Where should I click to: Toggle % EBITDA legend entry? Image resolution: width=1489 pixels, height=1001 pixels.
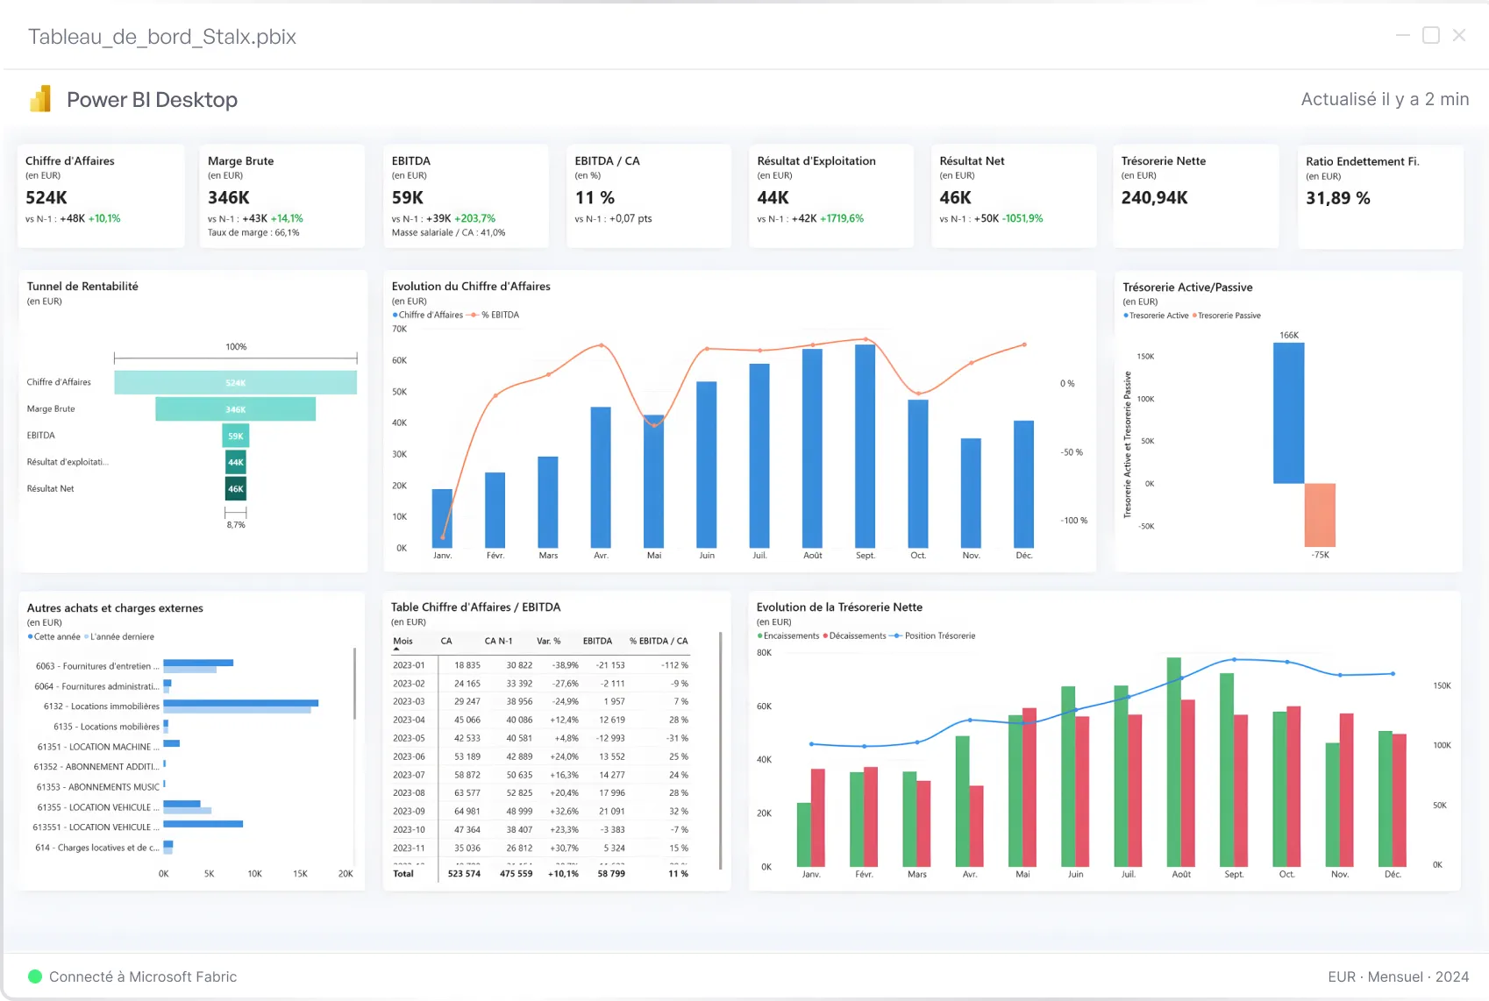[494, 315]
